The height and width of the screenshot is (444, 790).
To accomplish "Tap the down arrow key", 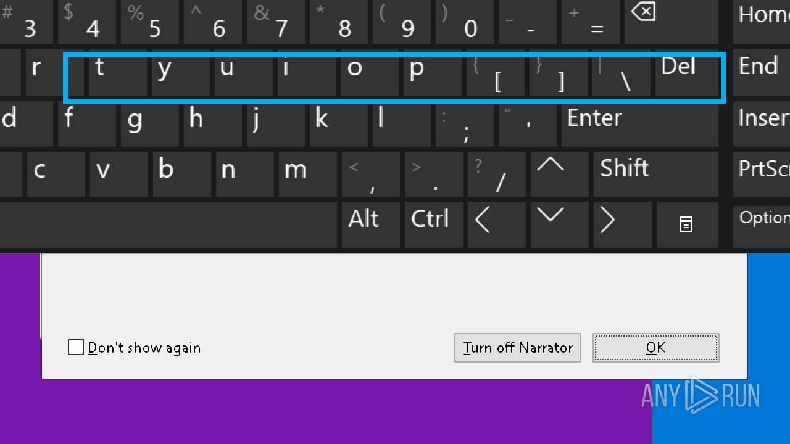I will pyautogui.click(x=559, y=225).
